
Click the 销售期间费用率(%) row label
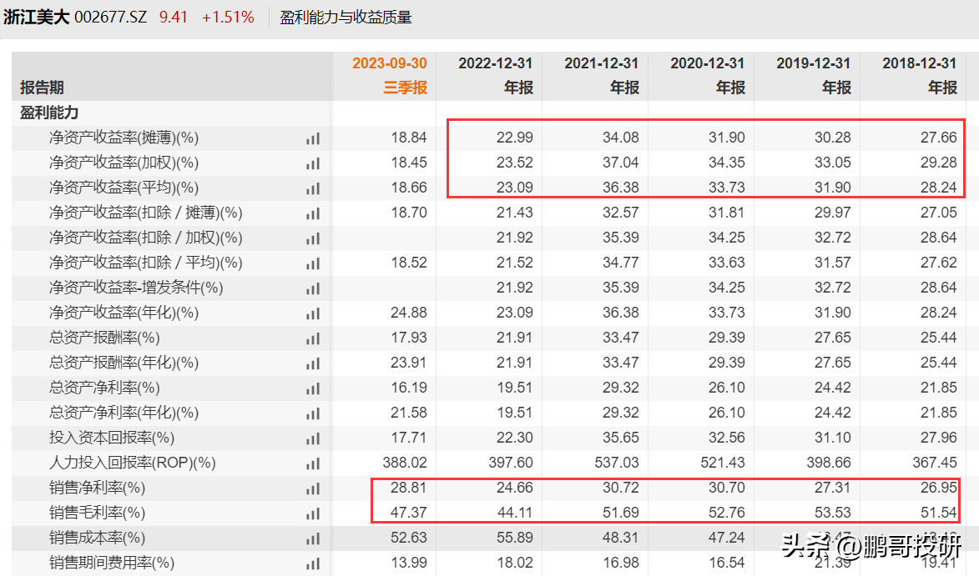click(x=112, y=563)
